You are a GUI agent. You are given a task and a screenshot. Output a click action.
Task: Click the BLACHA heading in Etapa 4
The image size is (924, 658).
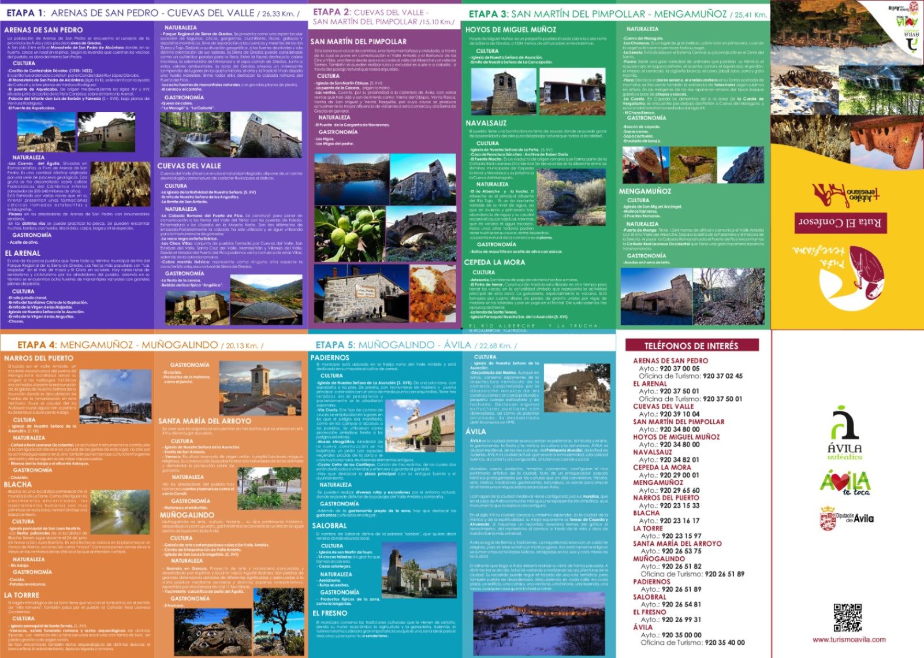(x=18, y=485)
